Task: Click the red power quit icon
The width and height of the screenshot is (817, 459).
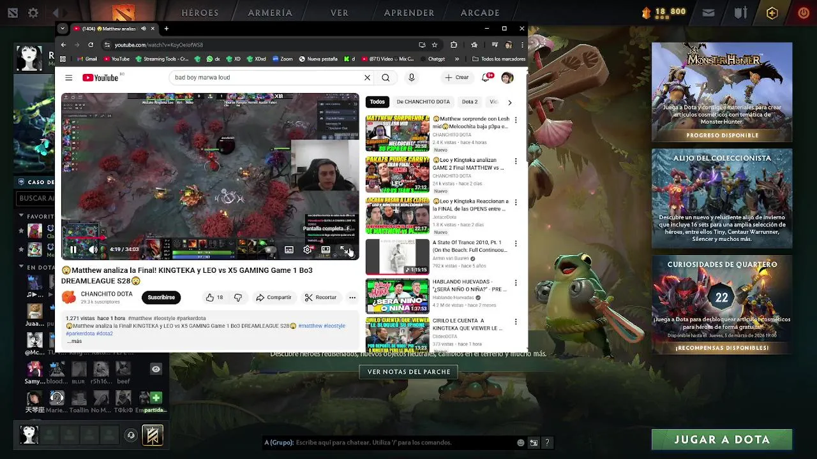Action: pos(804,12)
